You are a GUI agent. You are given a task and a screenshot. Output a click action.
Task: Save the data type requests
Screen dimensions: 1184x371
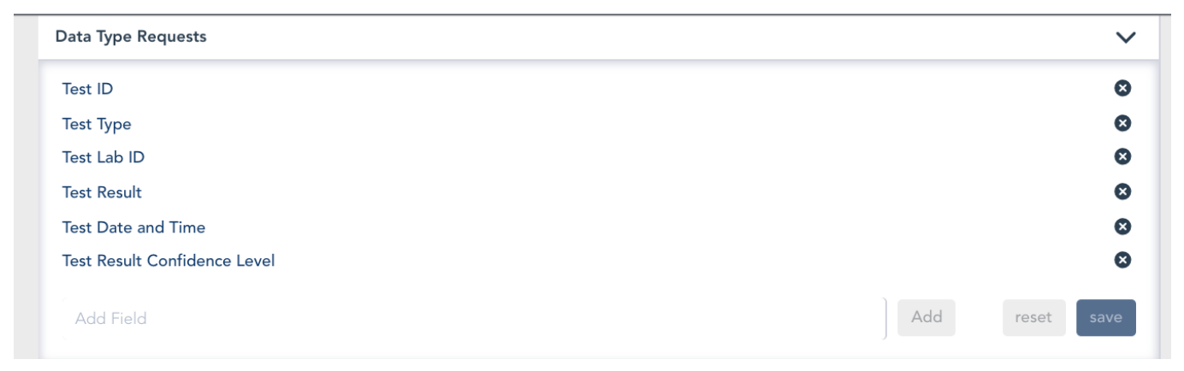pos(1105,317)
